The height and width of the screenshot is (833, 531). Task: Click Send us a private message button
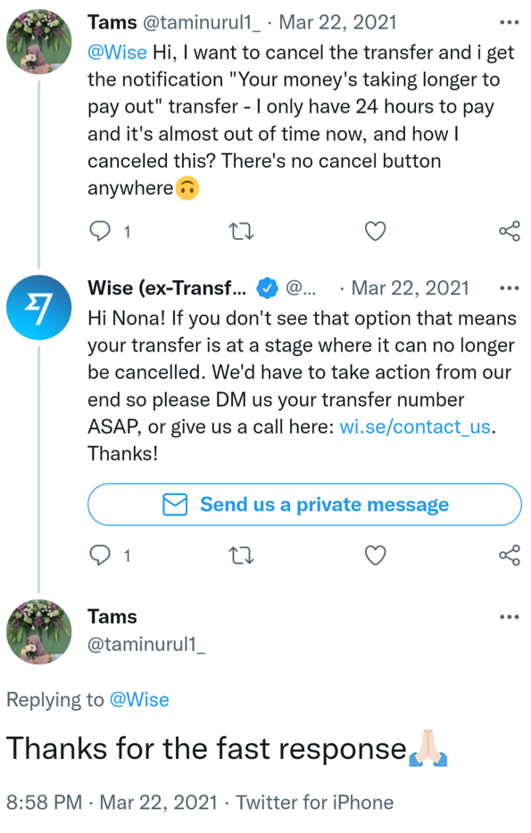pos(304,504)
